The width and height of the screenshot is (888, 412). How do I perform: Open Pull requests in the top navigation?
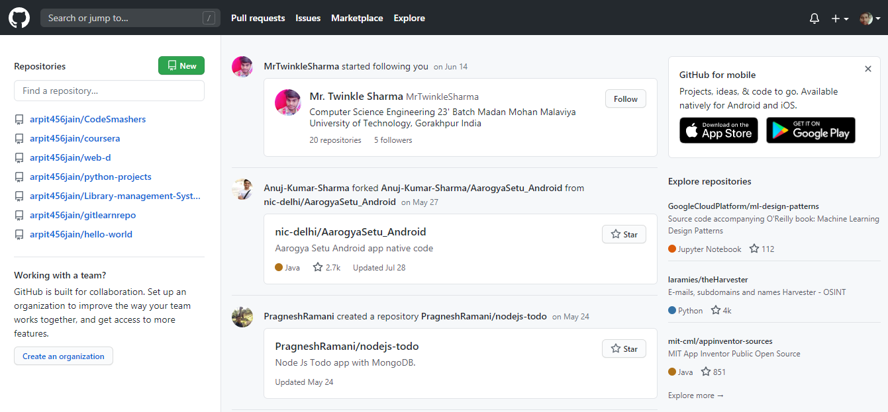258,18
